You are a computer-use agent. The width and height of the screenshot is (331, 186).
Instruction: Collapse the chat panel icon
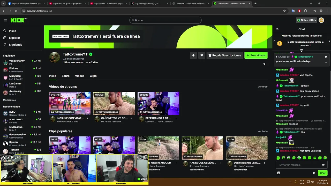[x=277, y=29]
